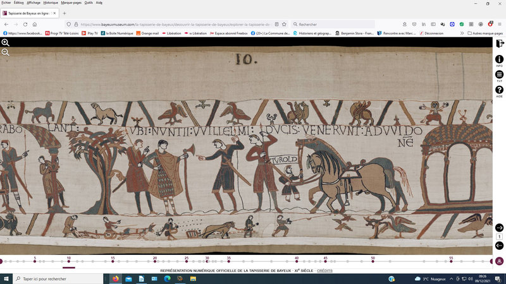Bookmark this page with the star
This screenshot has height=284, width=506.
(284, 25)
